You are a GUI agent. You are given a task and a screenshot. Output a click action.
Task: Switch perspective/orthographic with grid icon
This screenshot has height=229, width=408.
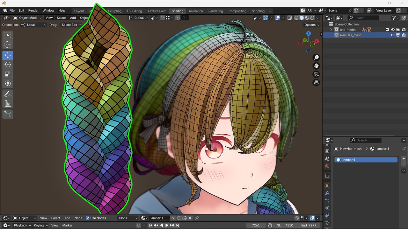pos(316,82)
